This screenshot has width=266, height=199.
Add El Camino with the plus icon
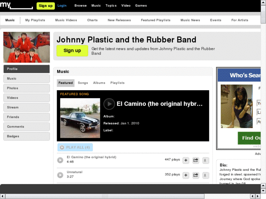186,160
